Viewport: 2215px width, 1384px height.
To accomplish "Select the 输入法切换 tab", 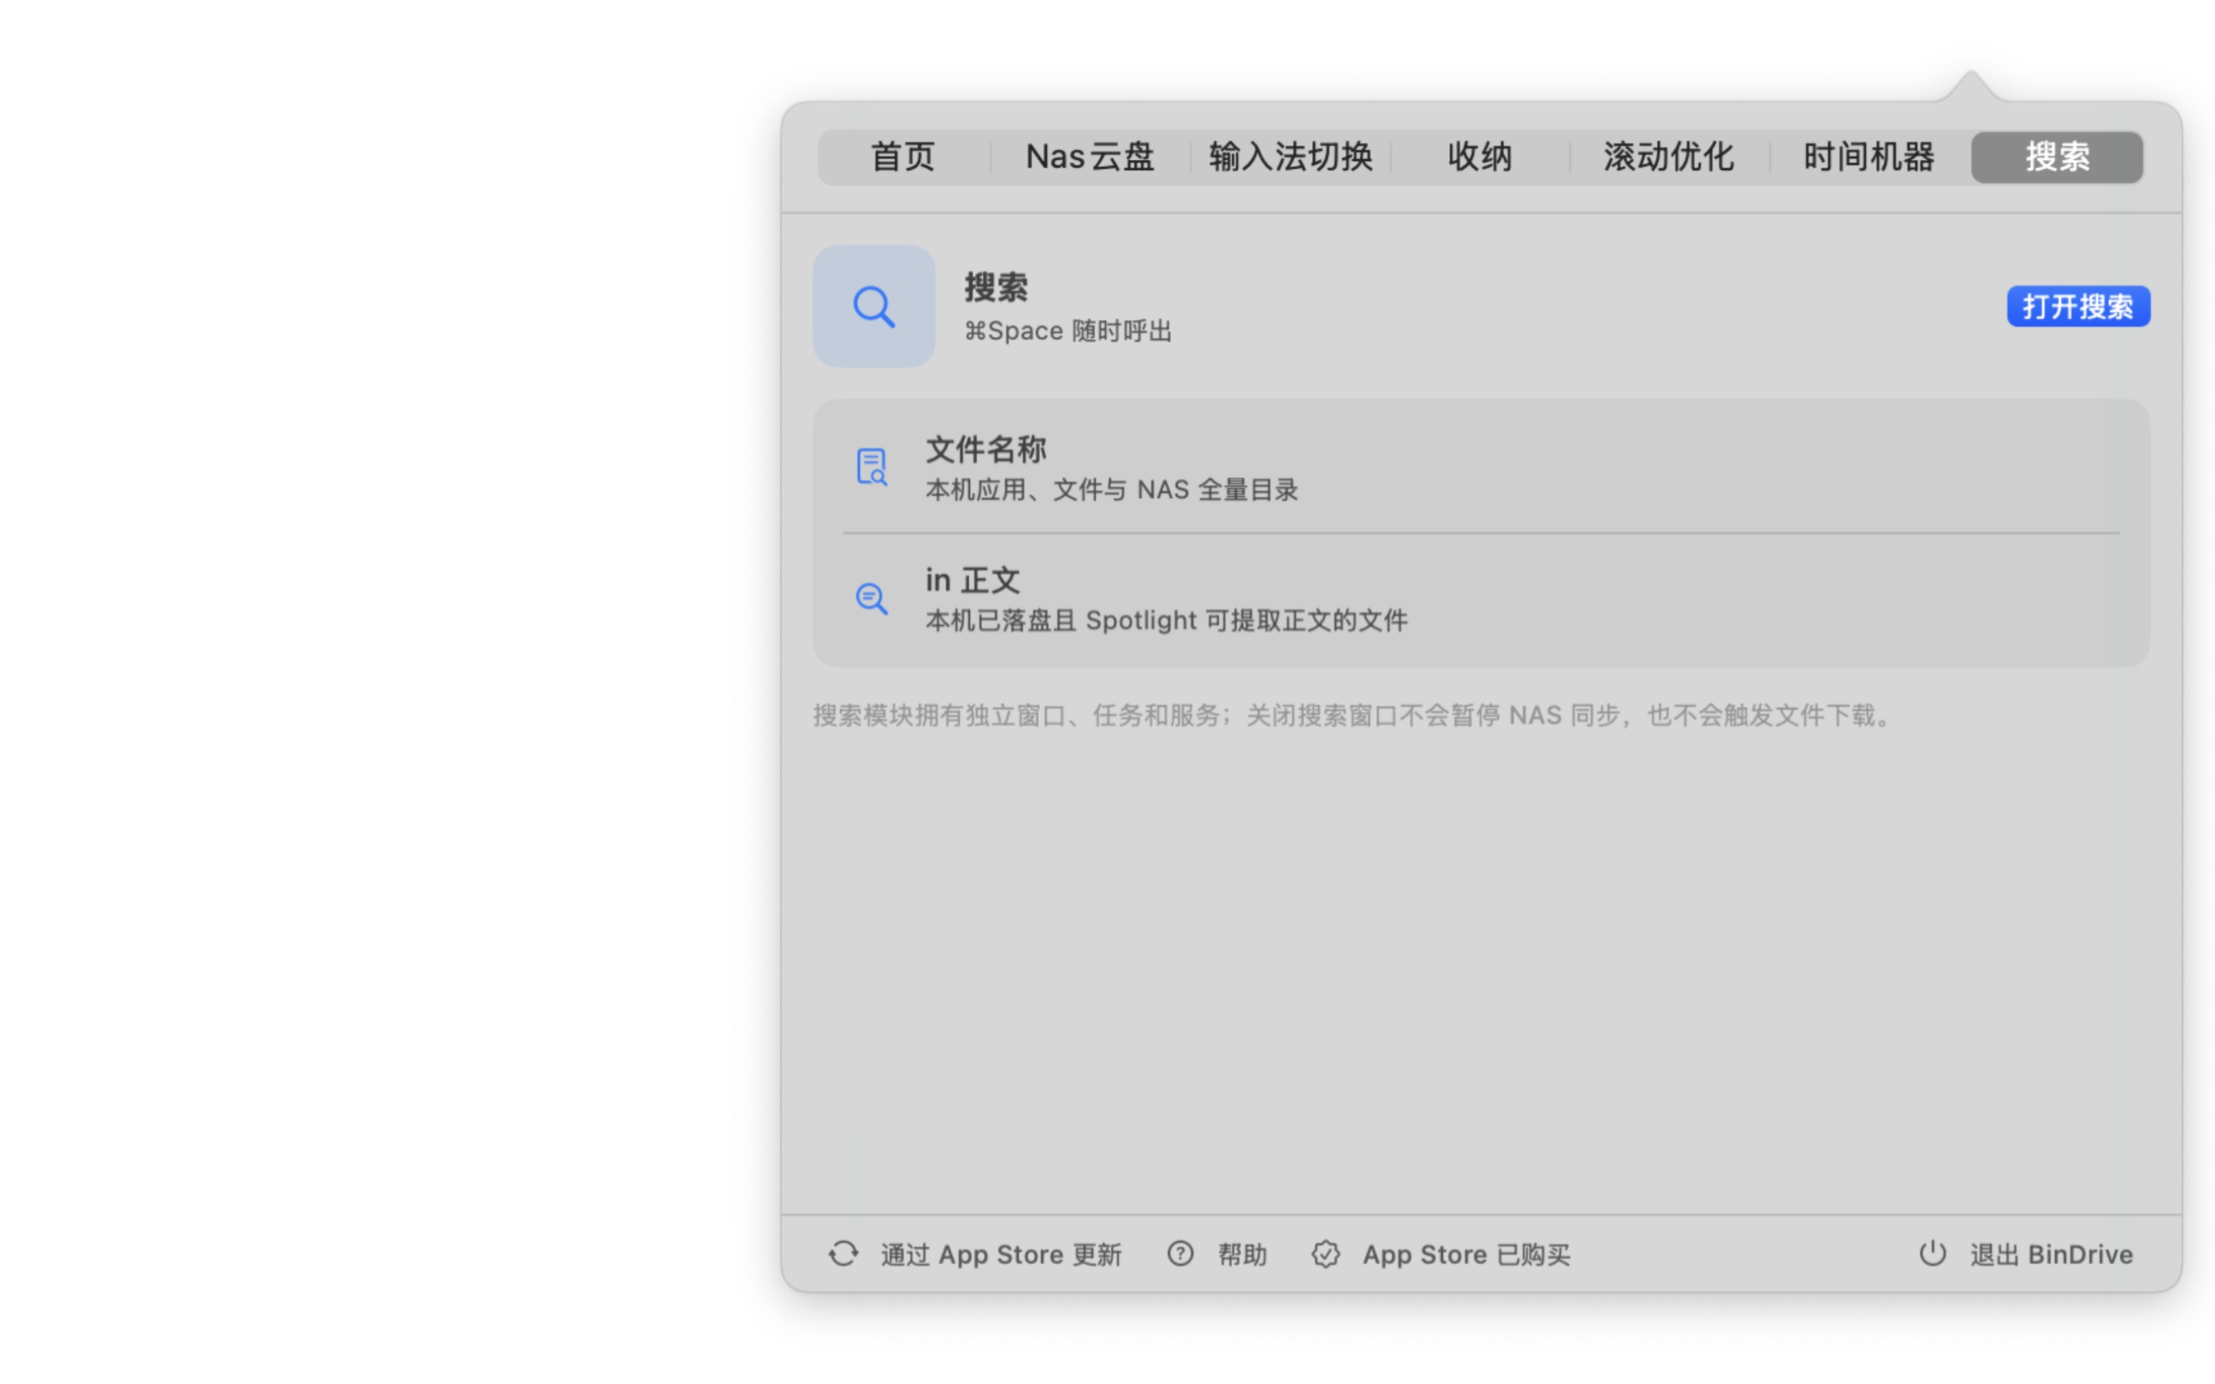I will pyautogui.click(x=1291, y=158).
